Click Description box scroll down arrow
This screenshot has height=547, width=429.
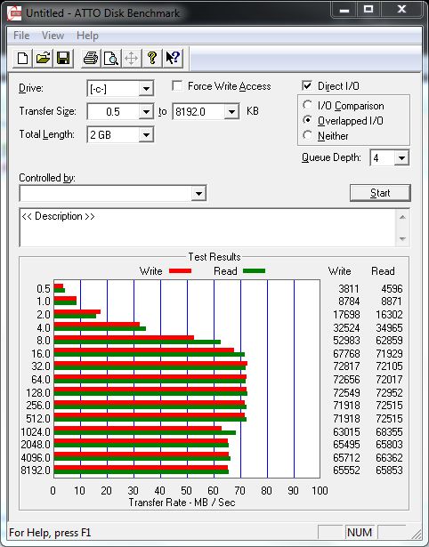click(x=402, y=239)
